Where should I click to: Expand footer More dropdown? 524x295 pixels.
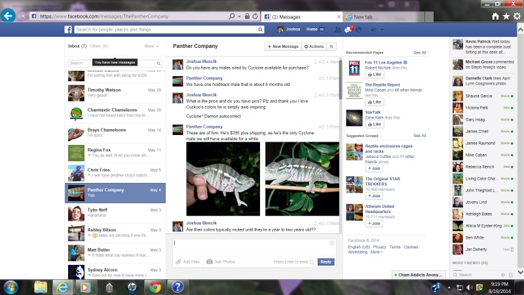376,252
